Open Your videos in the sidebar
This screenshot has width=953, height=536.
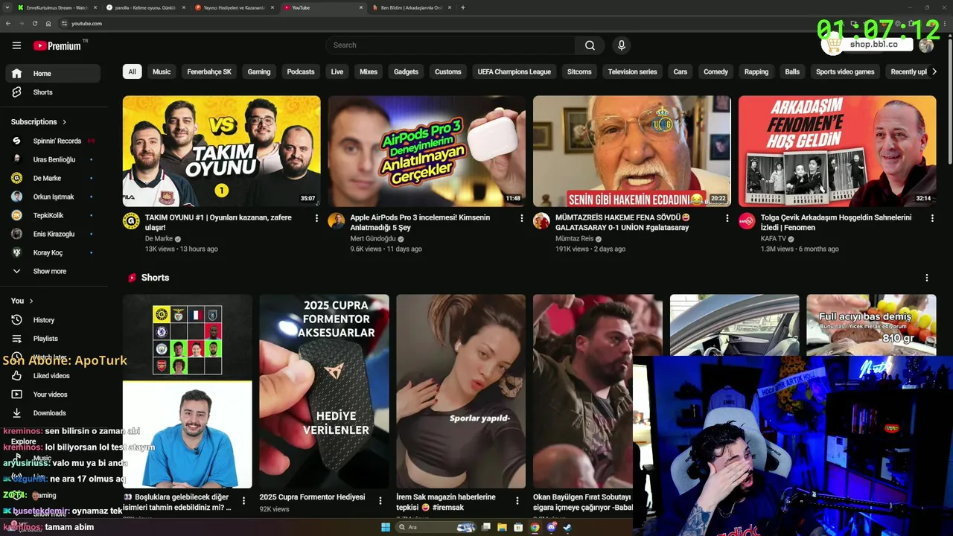(53, 395)
